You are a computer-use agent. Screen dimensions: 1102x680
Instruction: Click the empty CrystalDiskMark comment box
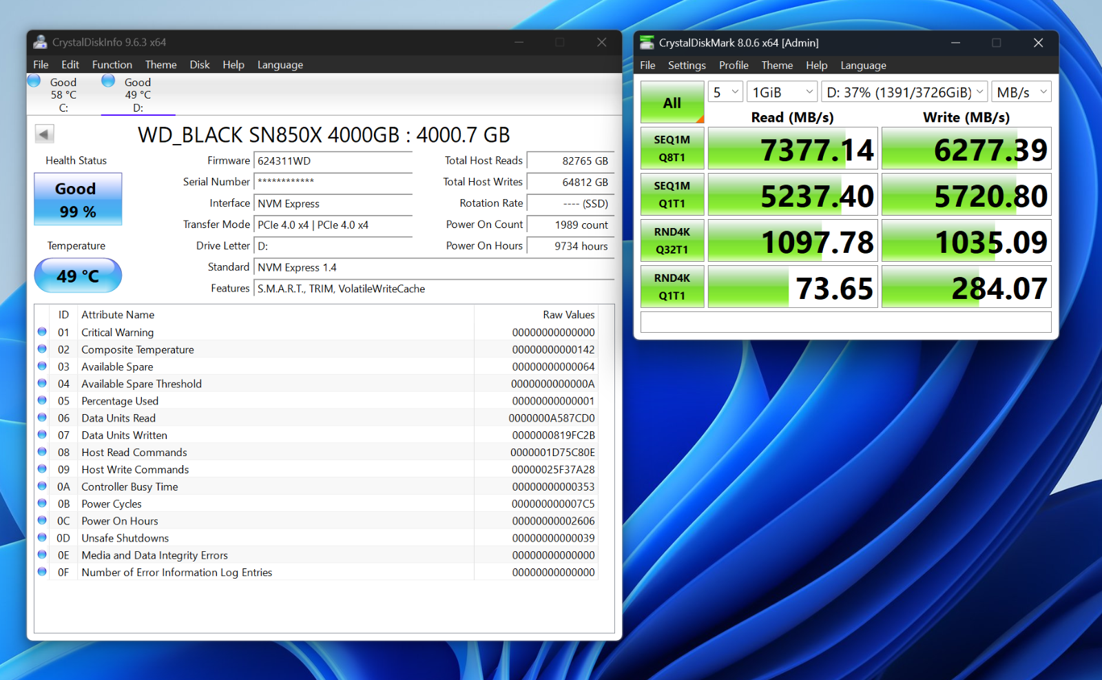(x=846, y=322)
